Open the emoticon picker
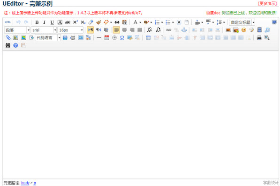This screenshot has width=280, height=186. (x=244, y=30)
